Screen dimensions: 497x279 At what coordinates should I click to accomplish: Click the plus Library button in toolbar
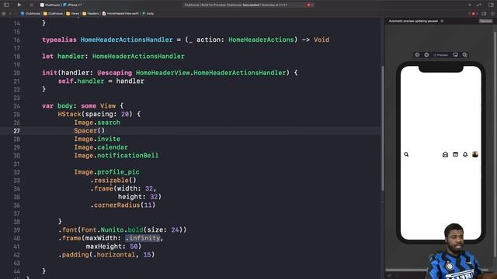469,5
